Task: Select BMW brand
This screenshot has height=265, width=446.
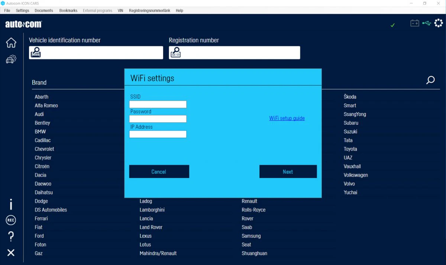Action: [x=41, y=132]
